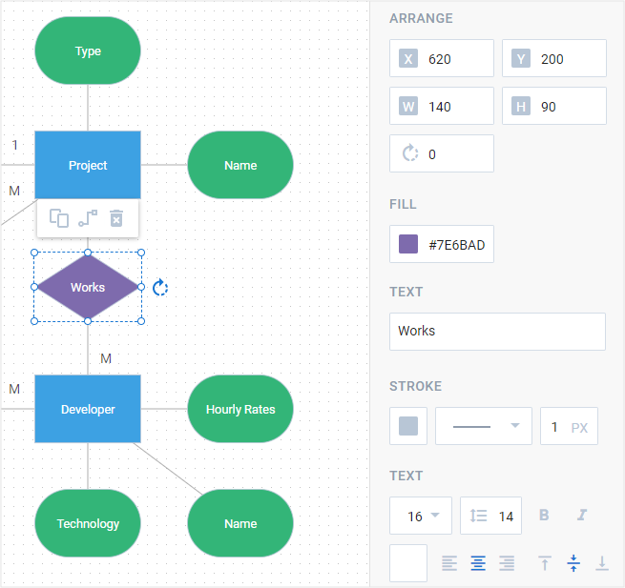625x588 pixels.
Task: Click the X position input field
Action: click(x=442, y=58)
